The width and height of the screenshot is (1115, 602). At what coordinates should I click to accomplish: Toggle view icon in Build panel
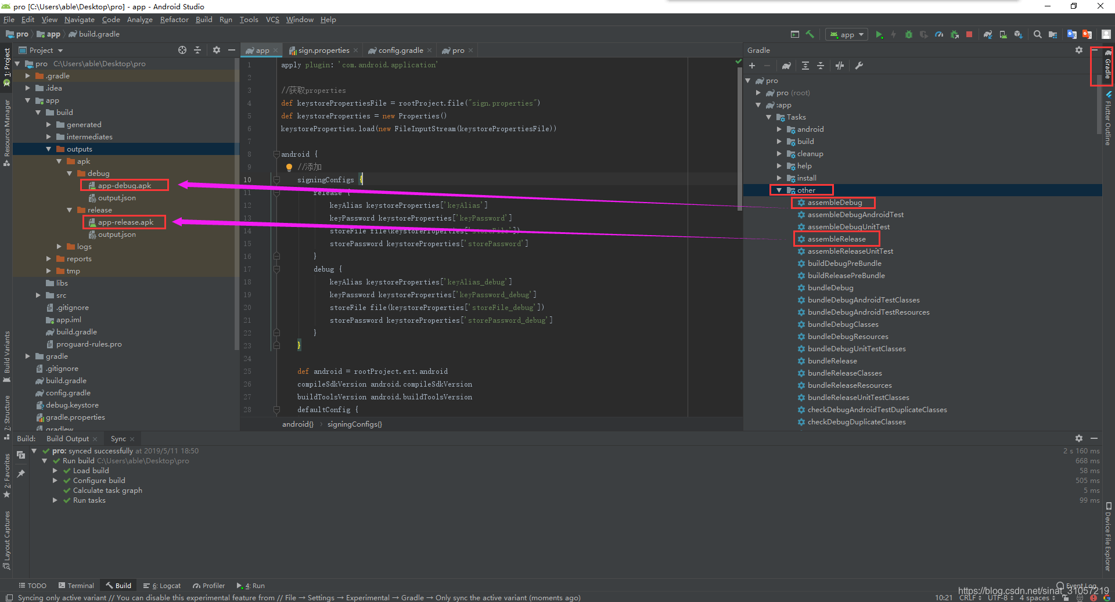pyautogui.click(x=21, y=455)
